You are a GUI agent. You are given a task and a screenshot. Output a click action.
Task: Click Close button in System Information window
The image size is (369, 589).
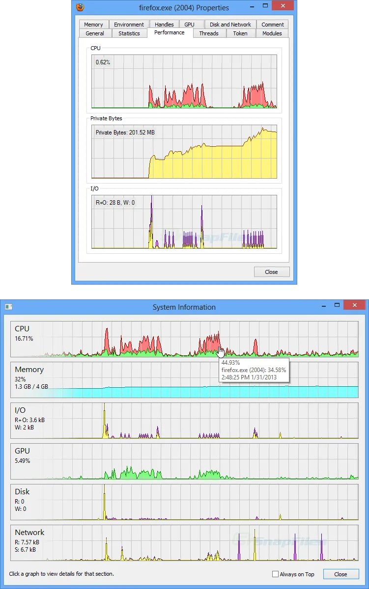(x=341, y=574)
